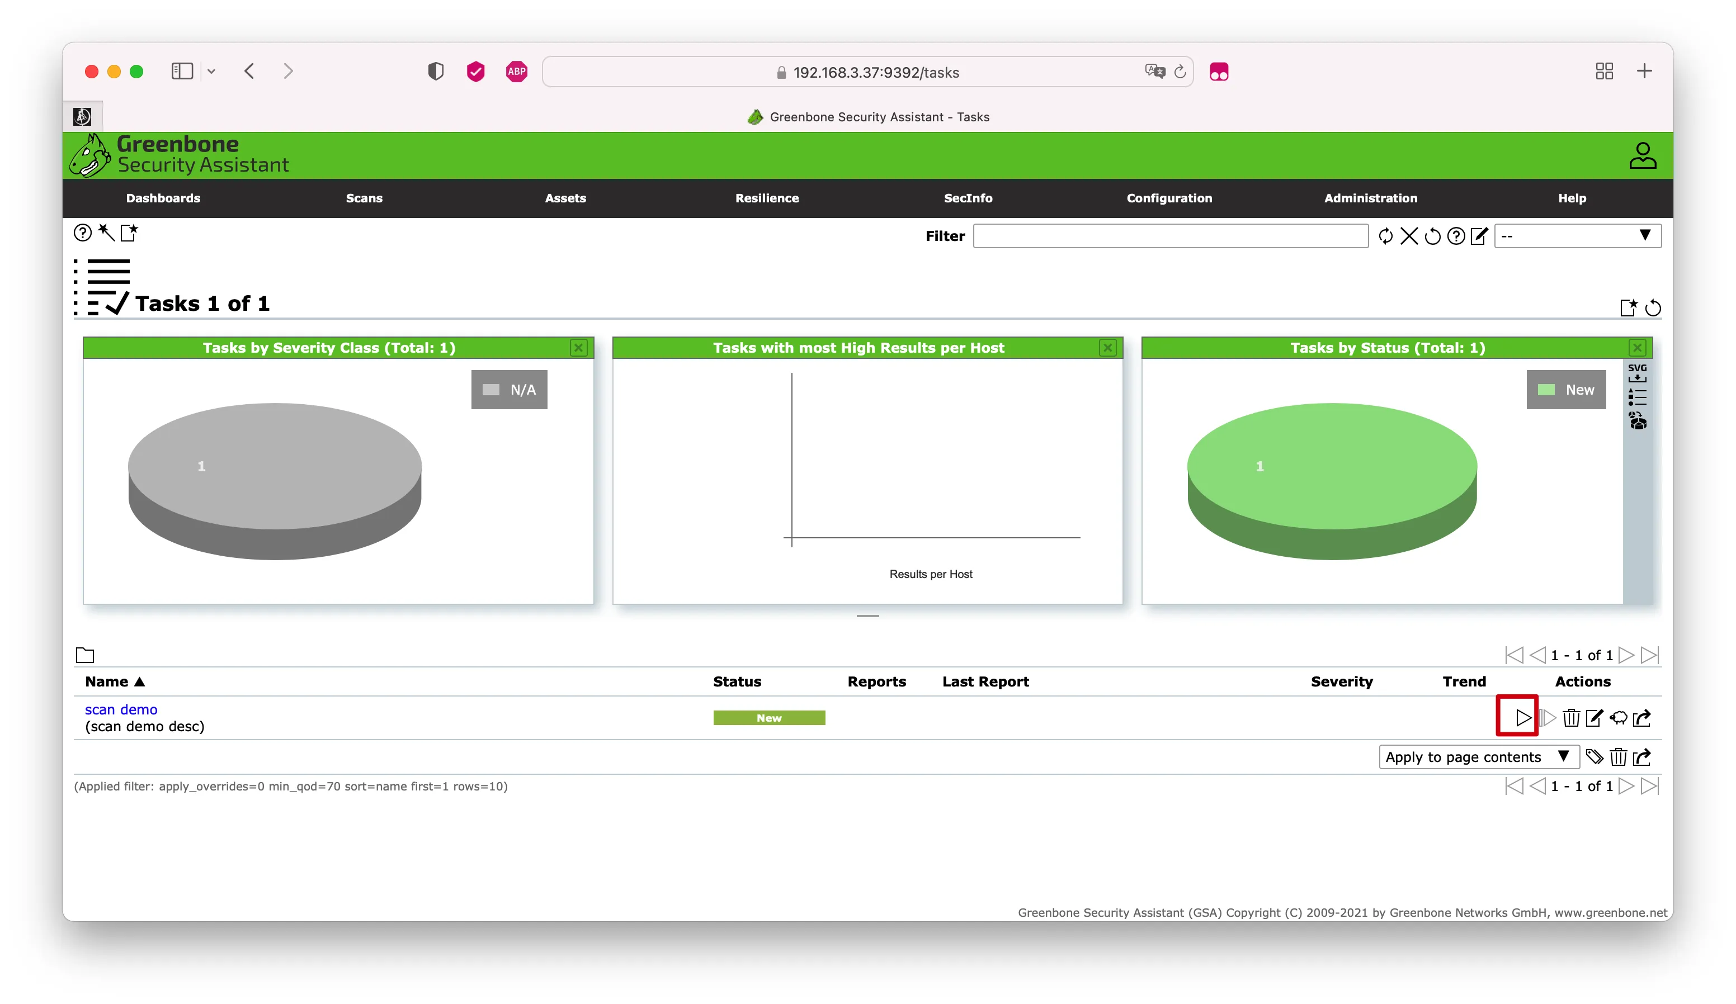
Task: Open a new Safari tab
Action: click(1644, 71)
